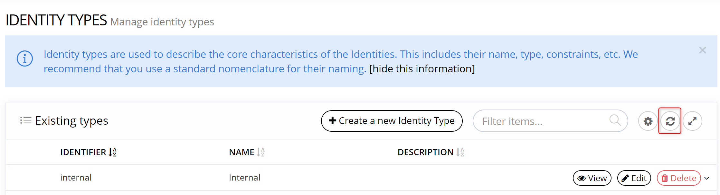
Task: View the internal identity type
Action: click(592, 178)
